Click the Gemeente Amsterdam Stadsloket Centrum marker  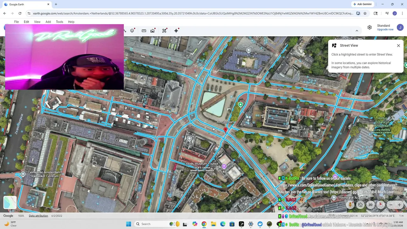pyautogui.click(x=23, y=174)
